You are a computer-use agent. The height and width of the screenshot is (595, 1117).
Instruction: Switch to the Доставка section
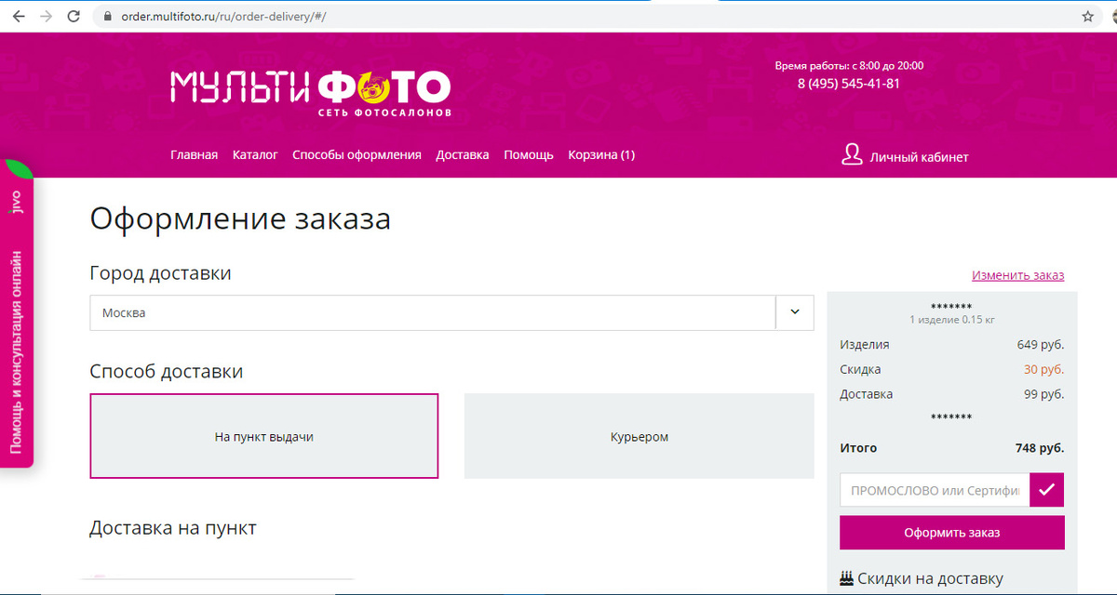(x=463, y=154)
